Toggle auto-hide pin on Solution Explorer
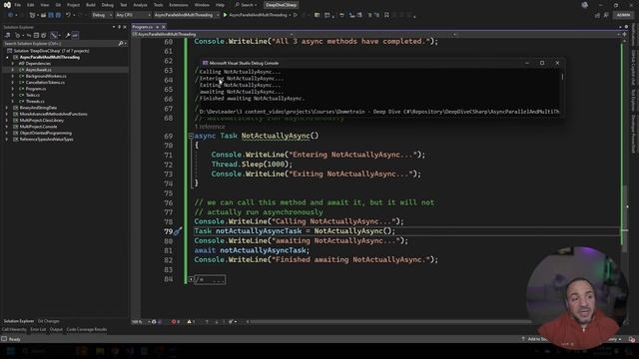The image size is (639, 359). tap(119, 27)
